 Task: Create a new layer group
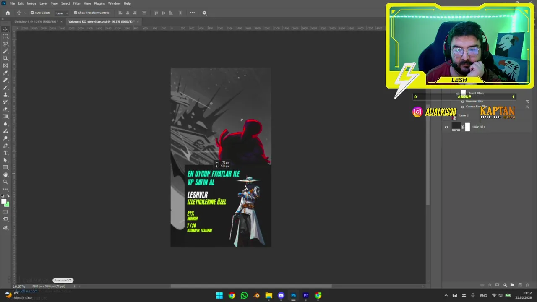512,285
